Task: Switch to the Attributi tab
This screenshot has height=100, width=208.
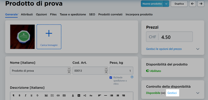Action: click(27, 14)
